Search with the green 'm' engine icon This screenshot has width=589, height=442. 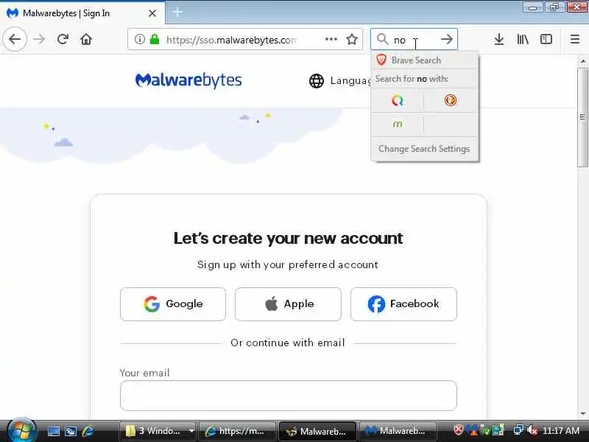click(398, 124)
